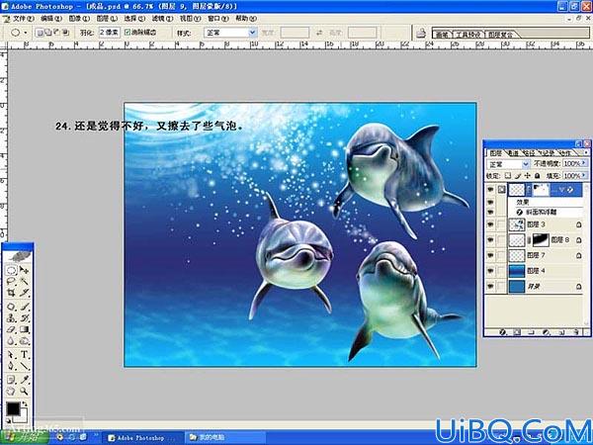Image resolution: width=593 pixels, height=445 pixels.
Task: Toggle lock transparent pixels in Layers panel
Action: 508,176
